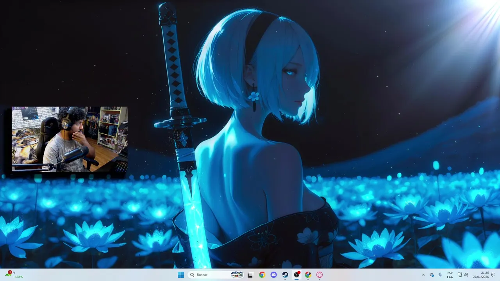Open Discord from the taskbar

pos(273,275)
